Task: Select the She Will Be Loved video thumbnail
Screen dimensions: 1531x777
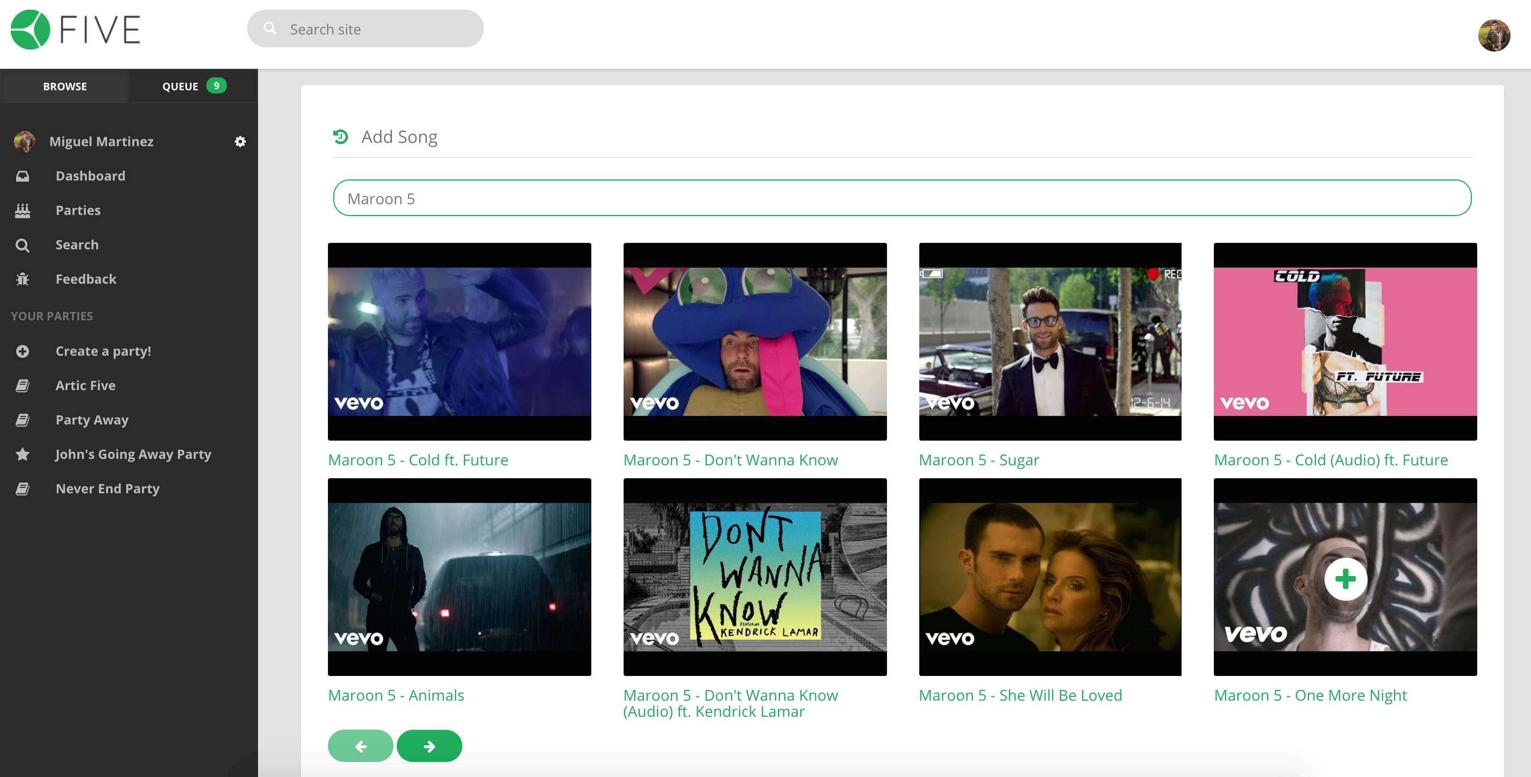Action: tap(1049, 577)
